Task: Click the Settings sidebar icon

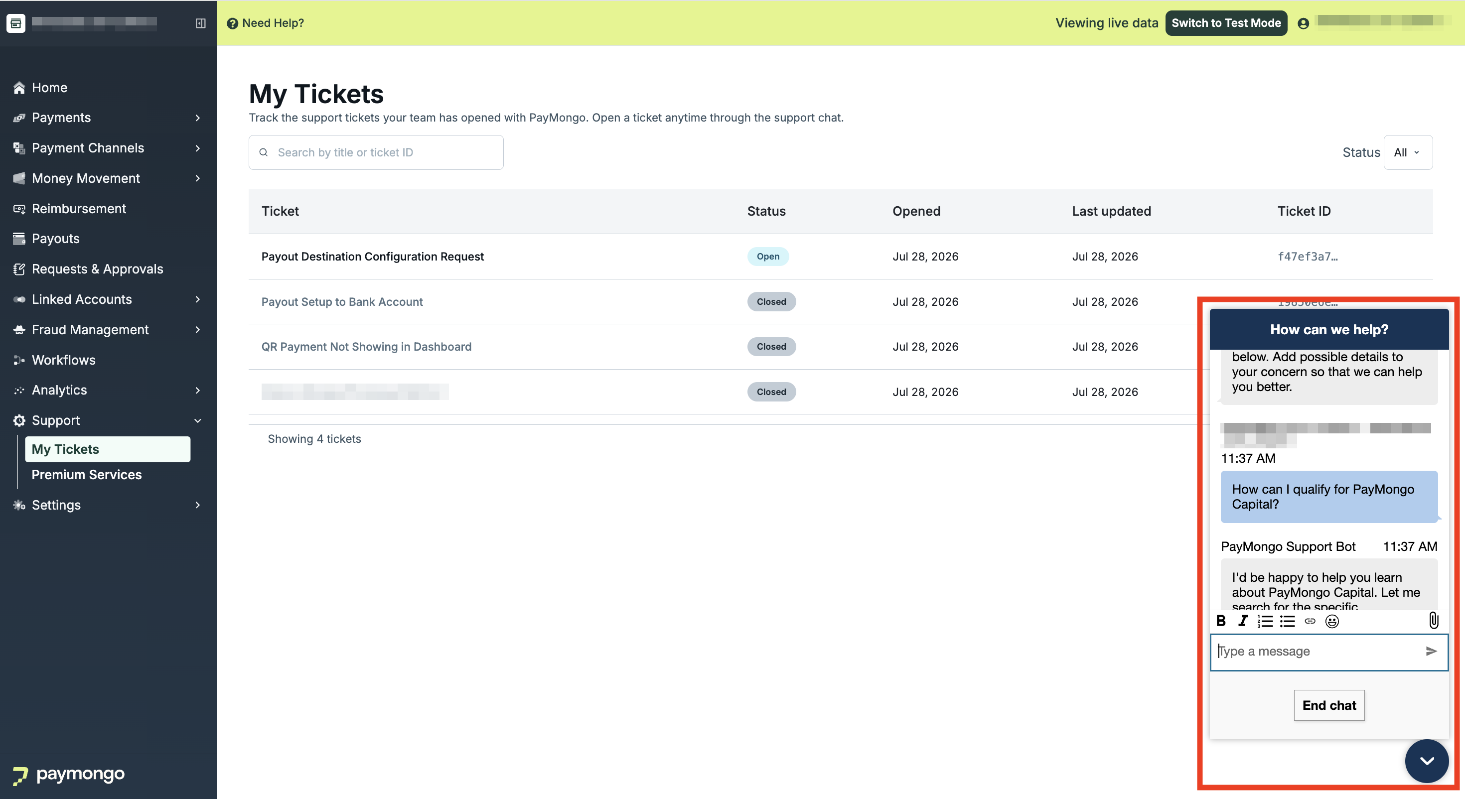Action: point(19,505)
